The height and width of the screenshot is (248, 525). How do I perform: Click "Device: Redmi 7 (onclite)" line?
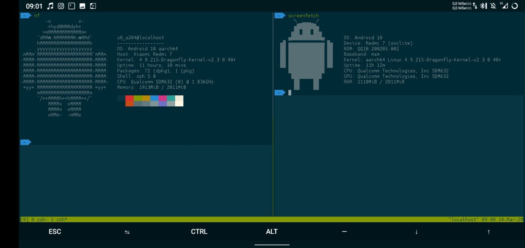tap(378, 43)
